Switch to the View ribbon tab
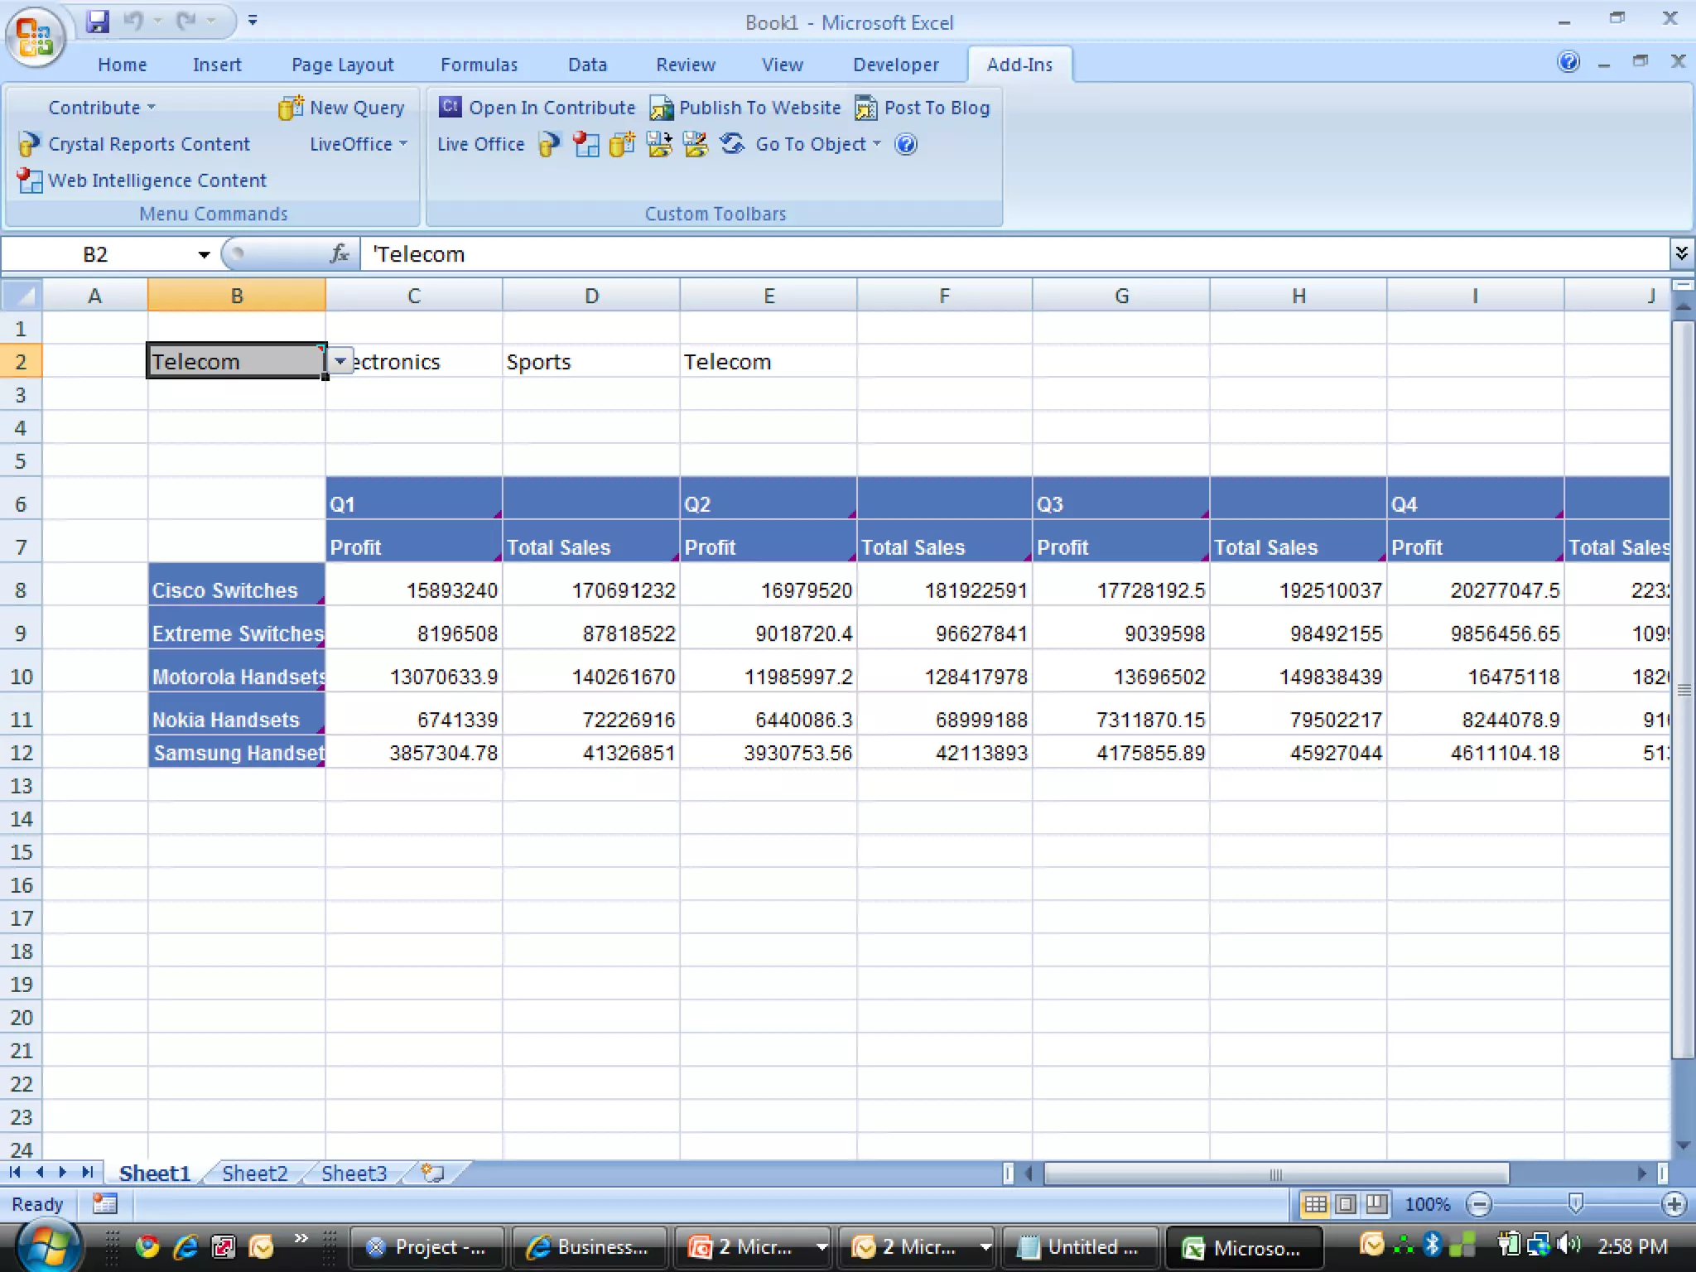 (782, 65)
